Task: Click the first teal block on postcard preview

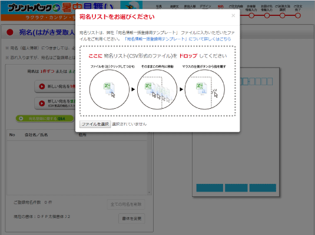Action: pyautogui.click(x=210, y=188)
